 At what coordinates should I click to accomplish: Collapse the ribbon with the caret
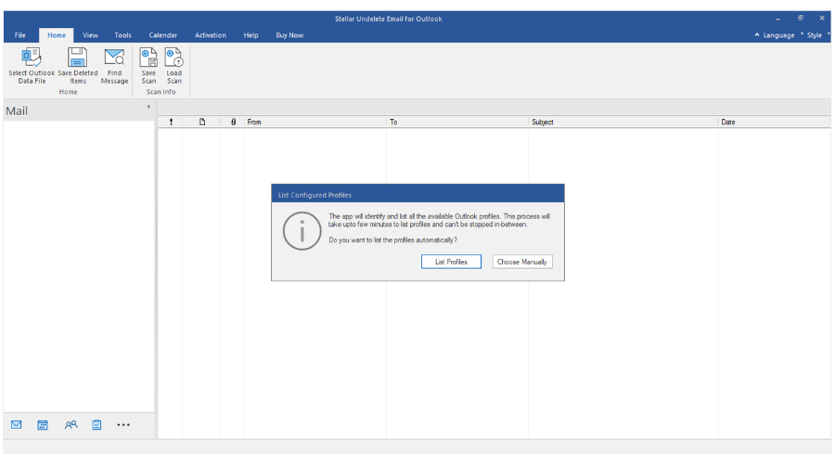757,34
